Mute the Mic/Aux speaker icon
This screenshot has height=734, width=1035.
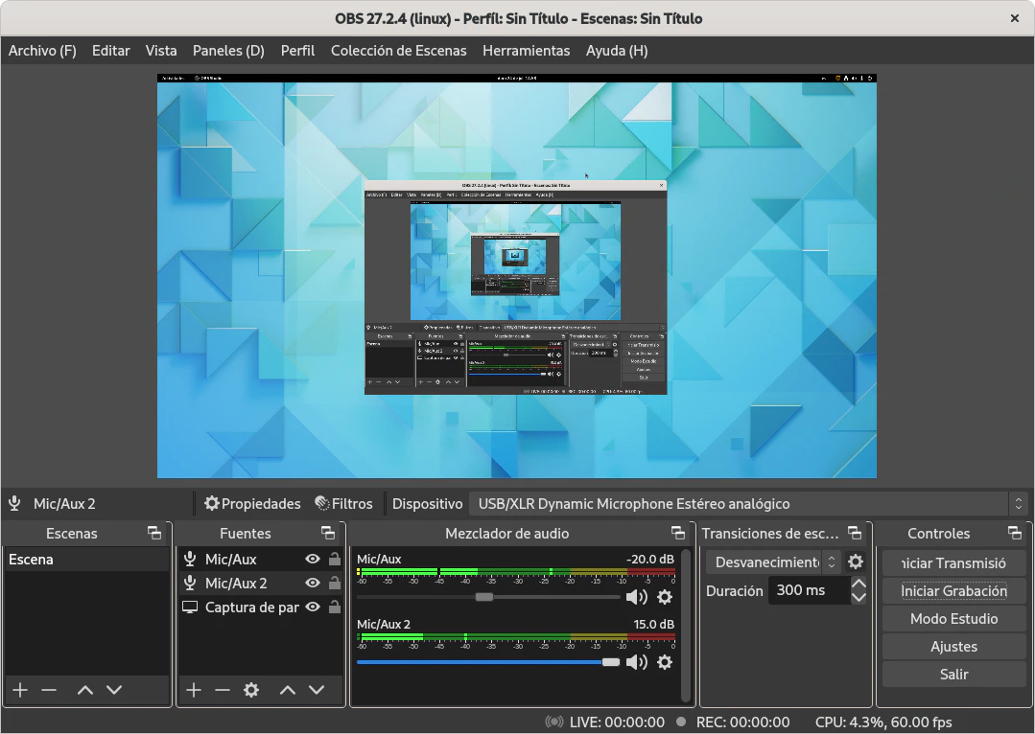pos(636,597)
